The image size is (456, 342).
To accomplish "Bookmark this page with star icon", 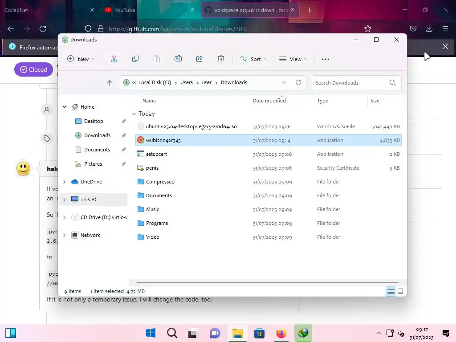I will click(368, 28).
